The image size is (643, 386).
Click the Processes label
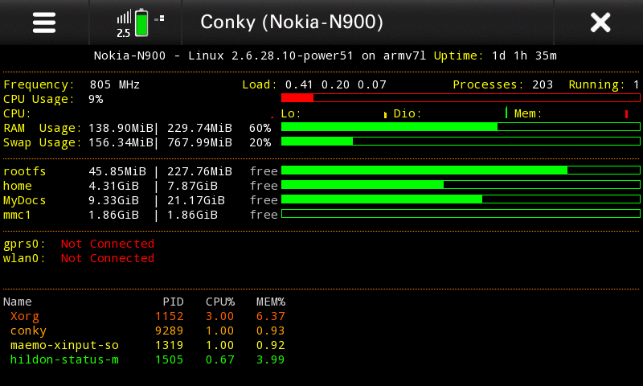488,85
